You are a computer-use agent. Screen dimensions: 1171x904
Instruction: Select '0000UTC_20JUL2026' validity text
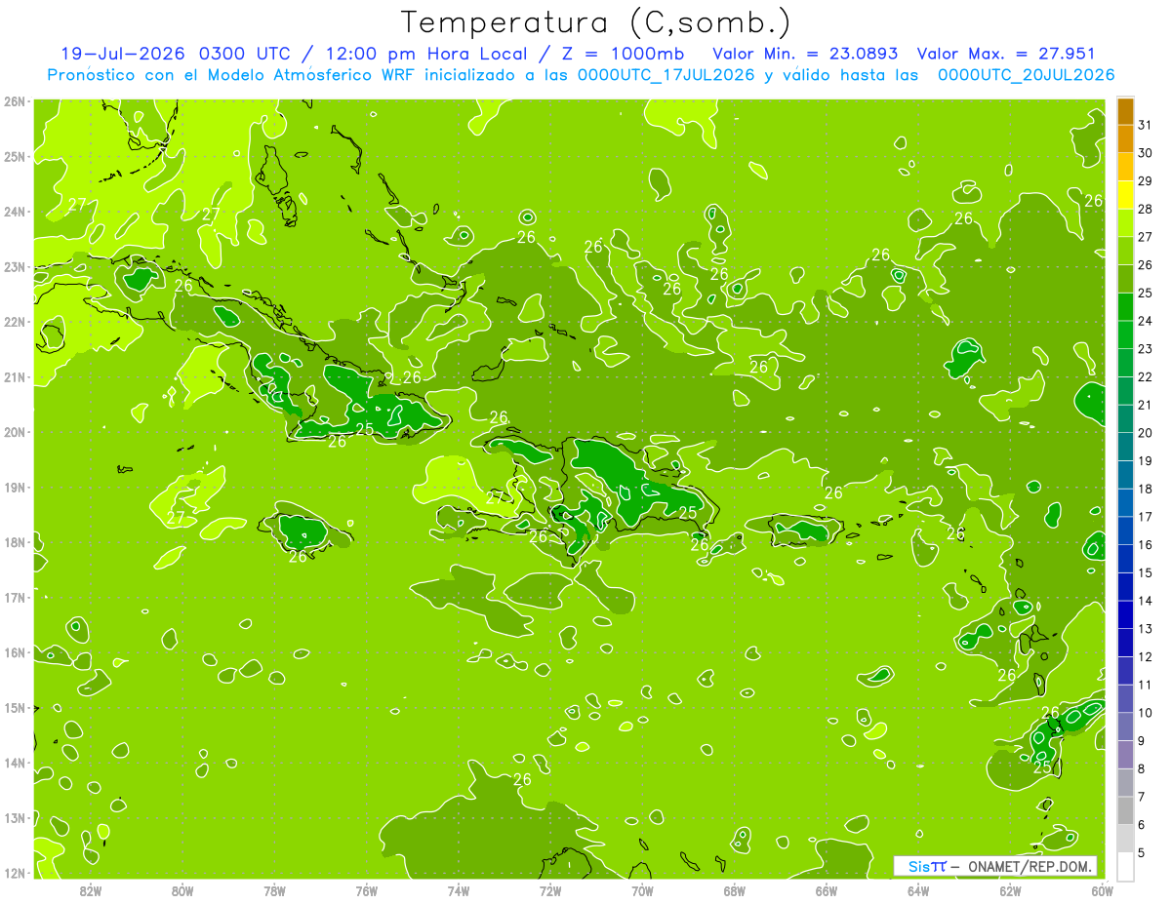(1026, 75)
